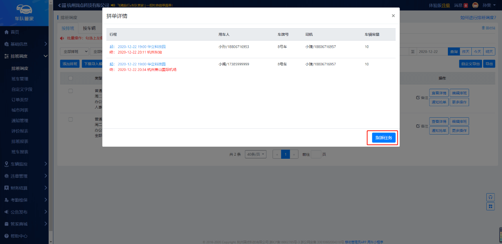The width and height of the screenshot is (502, 244).
Task: Switch to the 按车辆 tab
Action: 89,28
